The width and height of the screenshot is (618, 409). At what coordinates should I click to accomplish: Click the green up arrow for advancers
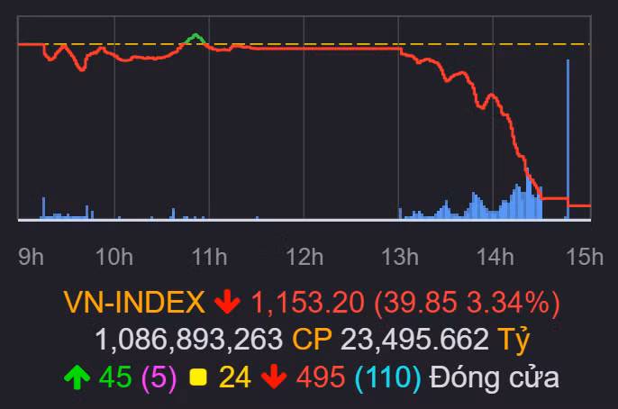point(77,377)
